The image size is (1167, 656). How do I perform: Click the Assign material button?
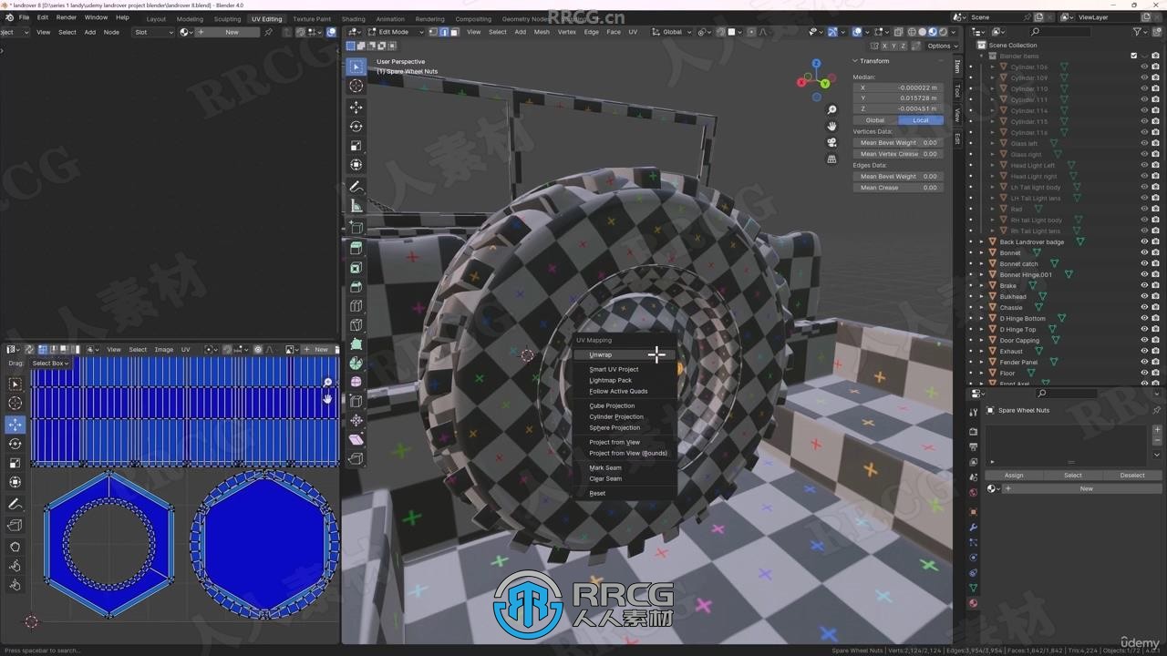1014,475
